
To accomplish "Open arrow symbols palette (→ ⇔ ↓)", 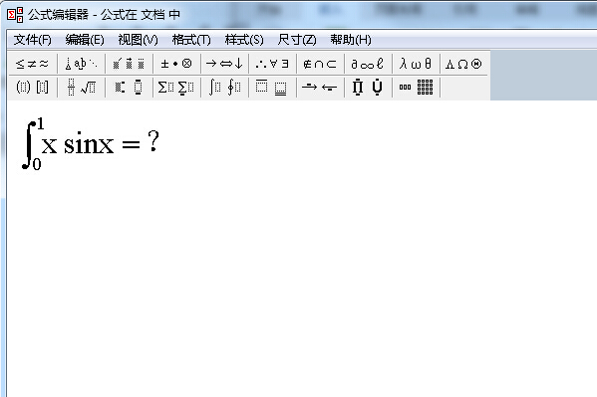I will (x=224, y=64).
